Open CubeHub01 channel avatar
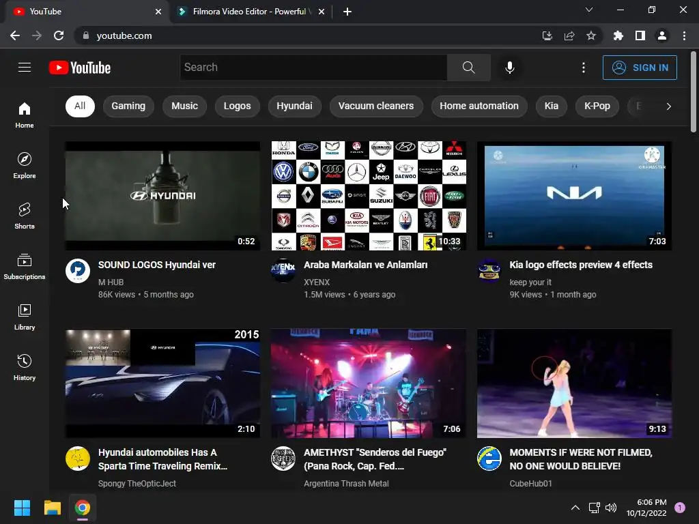 pos(489,458)
